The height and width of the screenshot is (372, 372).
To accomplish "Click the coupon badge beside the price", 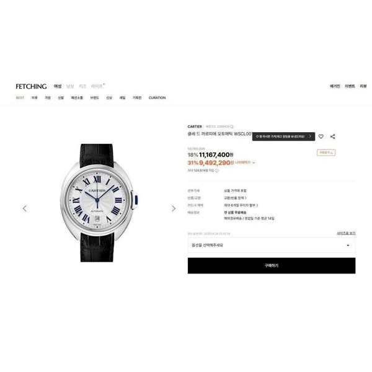I will [326, 153].
